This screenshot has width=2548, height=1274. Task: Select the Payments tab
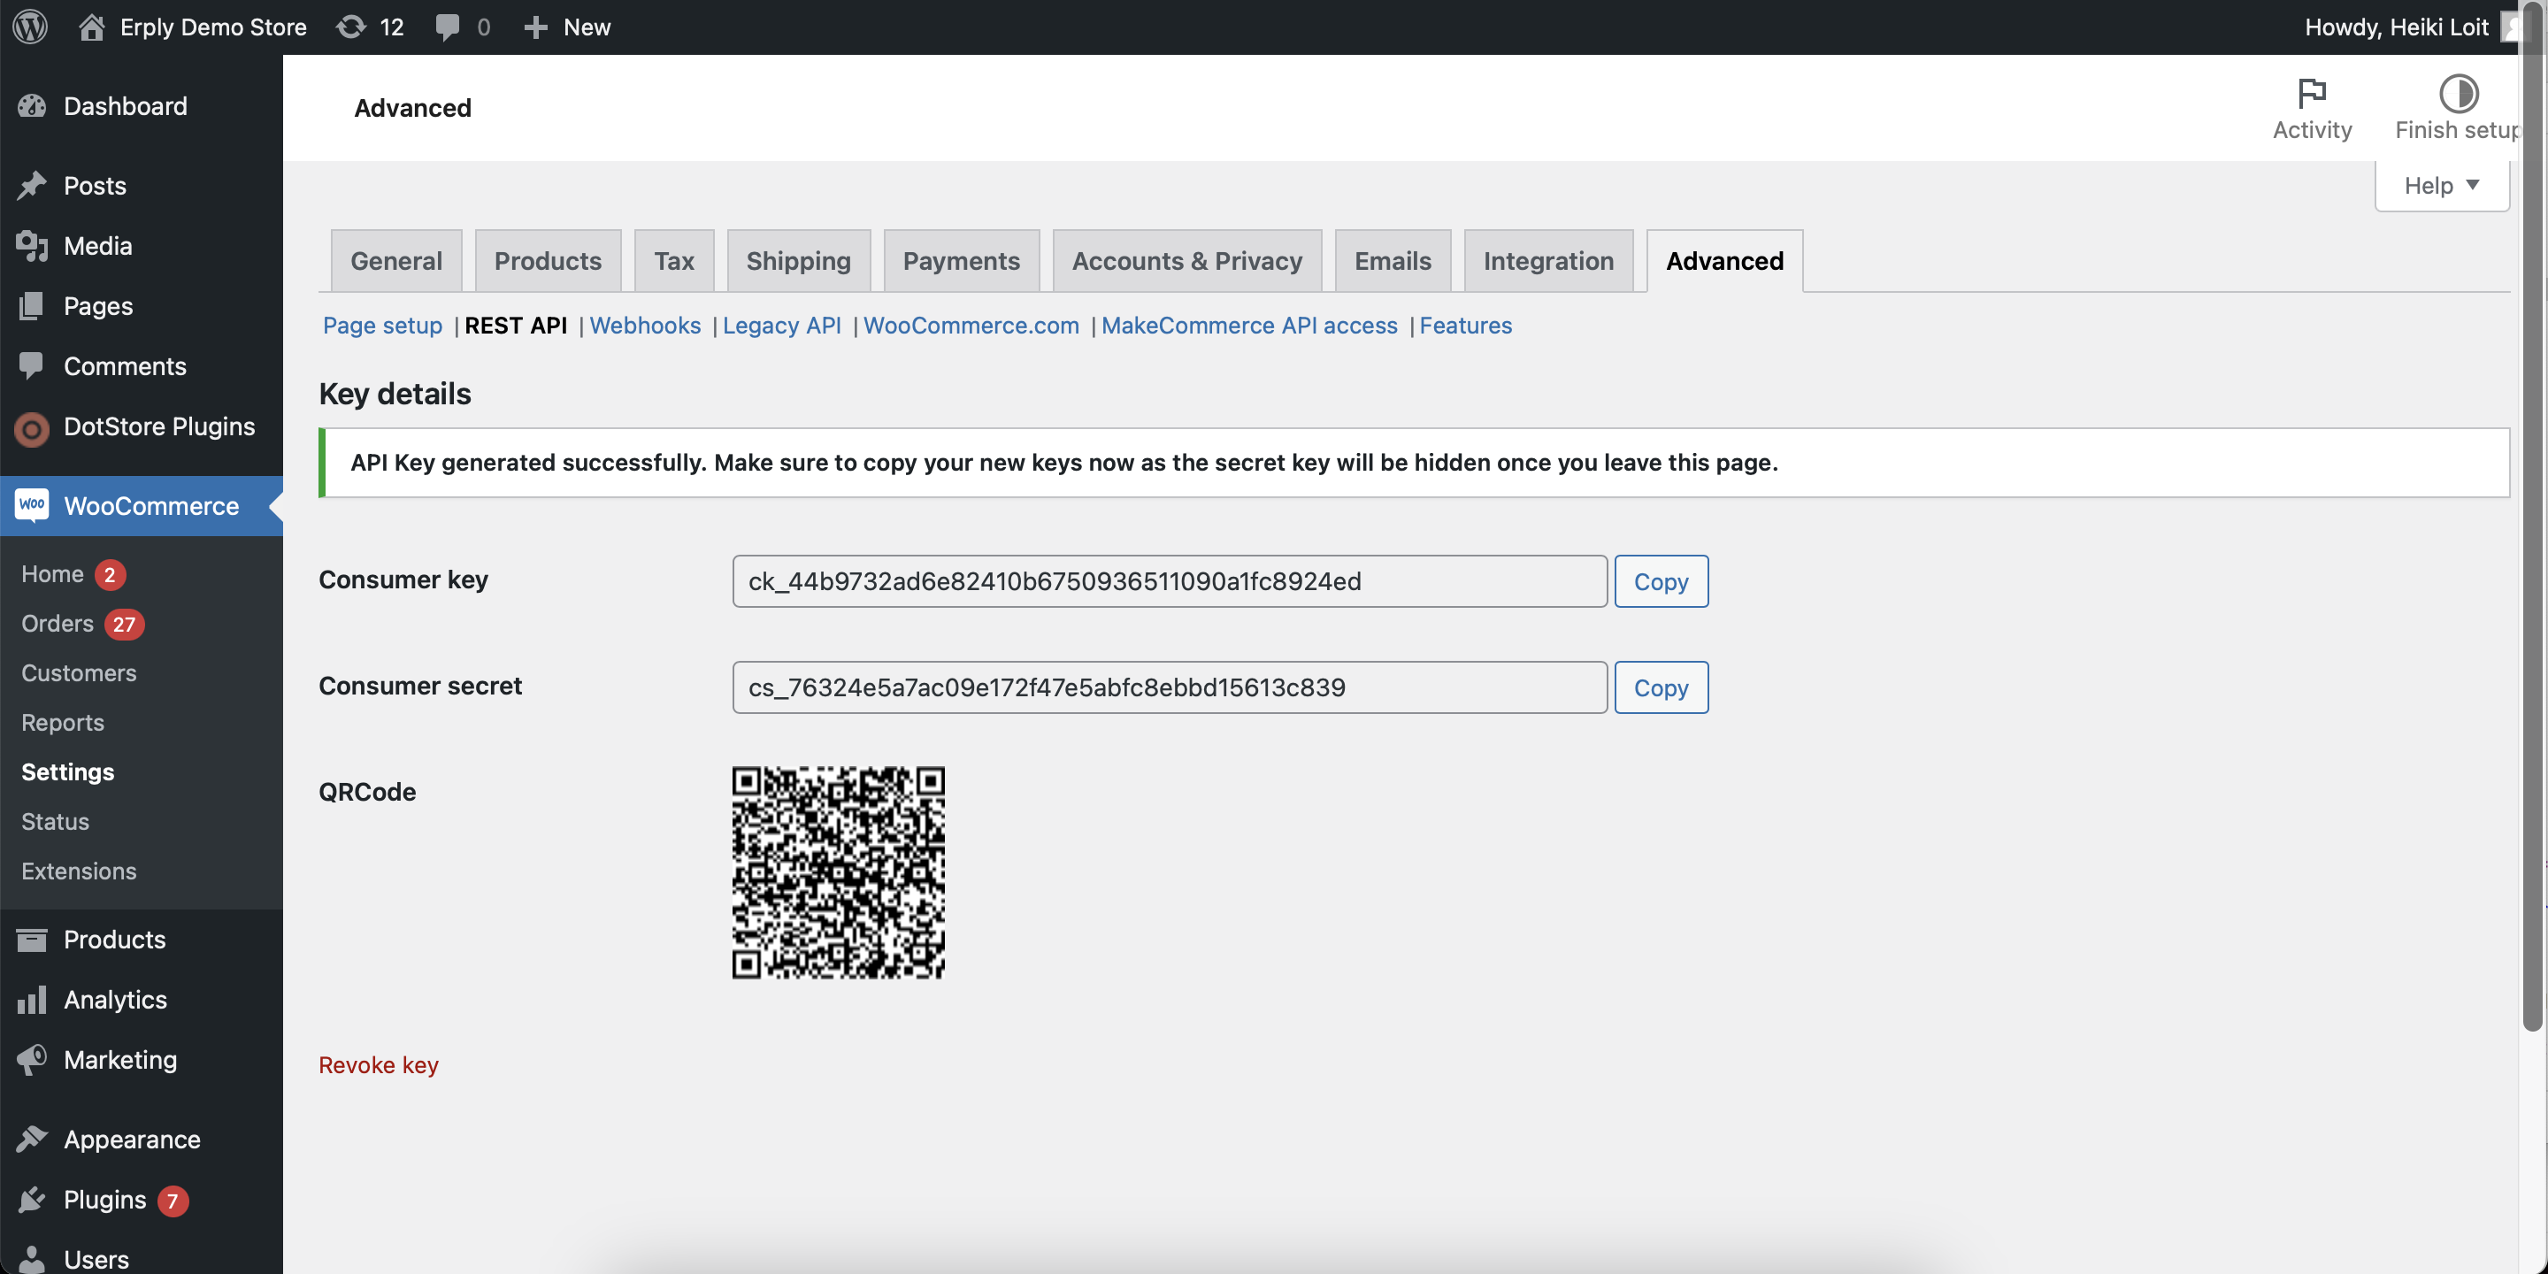961,261
